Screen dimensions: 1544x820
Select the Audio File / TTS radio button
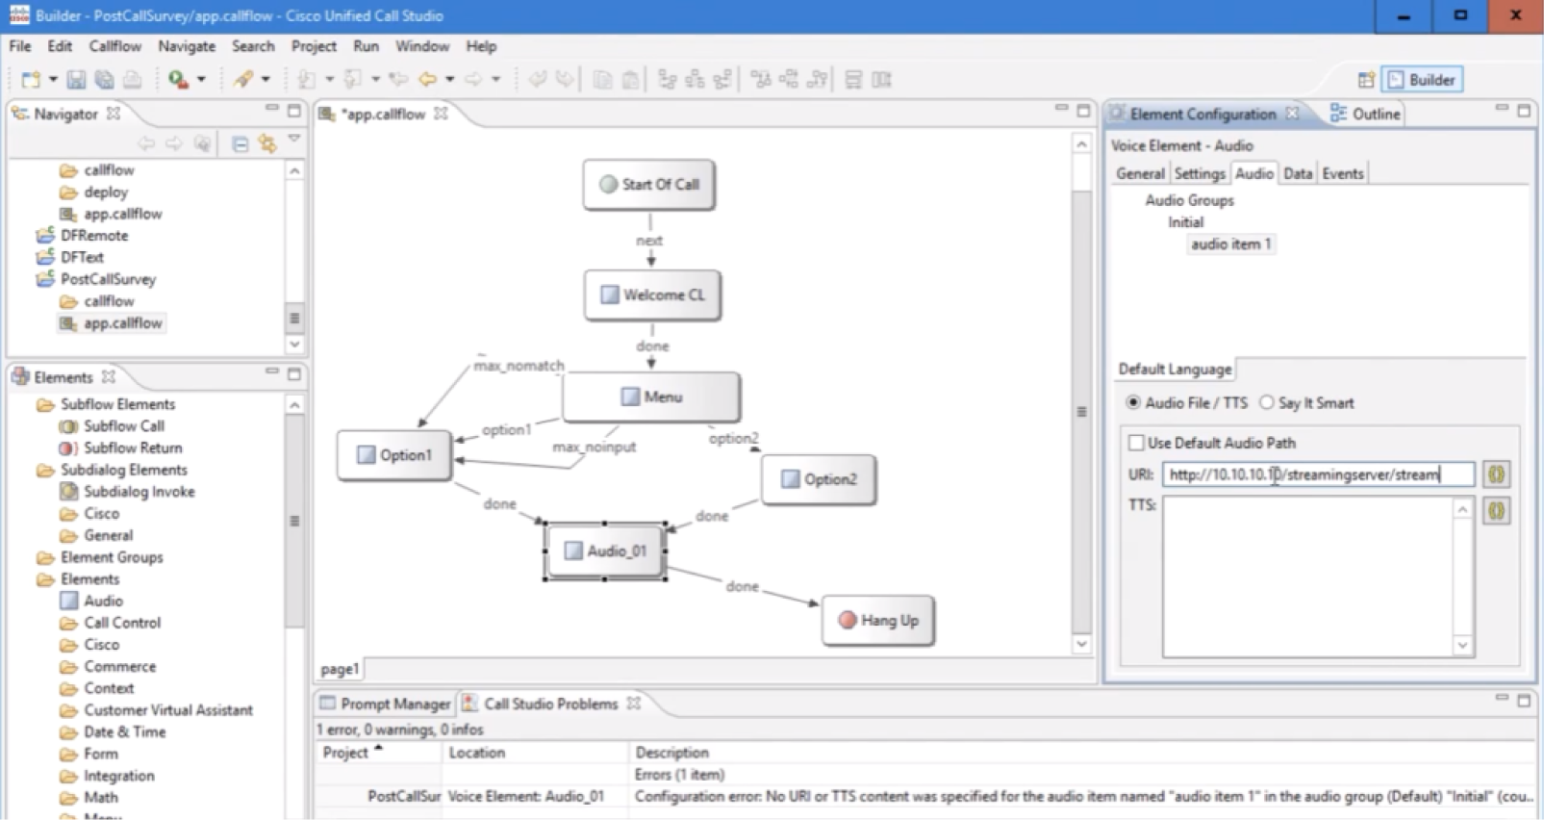(x=1133, y=403)
